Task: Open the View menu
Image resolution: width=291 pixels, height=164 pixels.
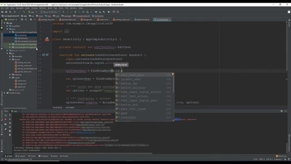Action: [12, 8]
